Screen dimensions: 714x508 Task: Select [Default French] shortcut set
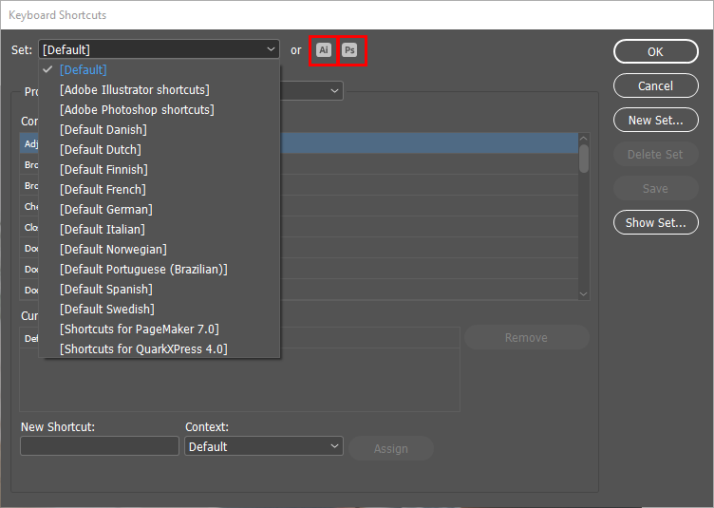tap(160, 189)
